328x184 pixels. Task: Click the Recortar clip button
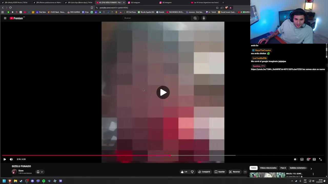click(x=234, y=172)
